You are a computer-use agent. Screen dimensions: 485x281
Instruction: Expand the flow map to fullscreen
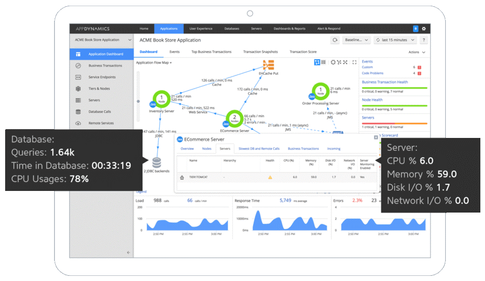[x=355, y=62]
